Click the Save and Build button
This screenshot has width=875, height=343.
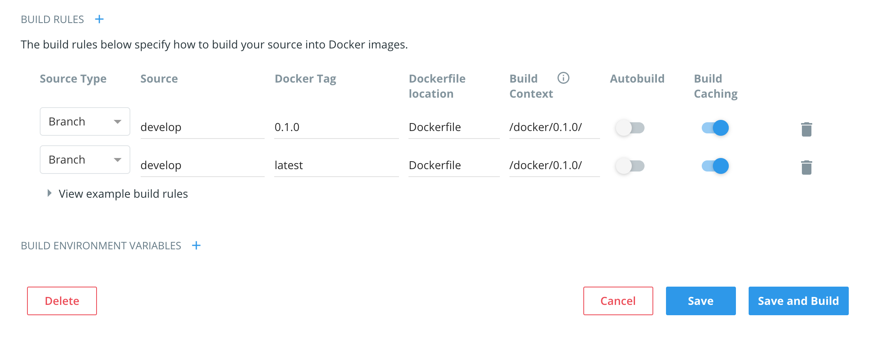pos(798,301)
